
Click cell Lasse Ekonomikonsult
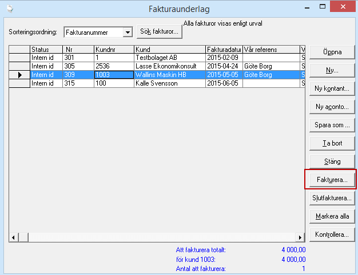(170, 66)
